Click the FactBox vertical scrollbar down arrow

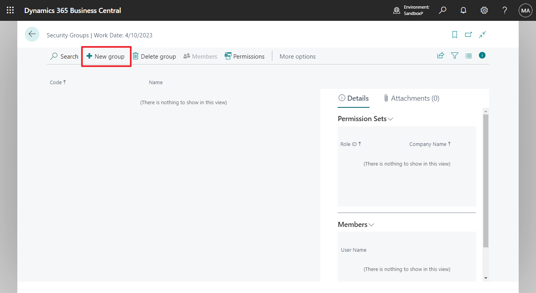click(x=486, y=278)
